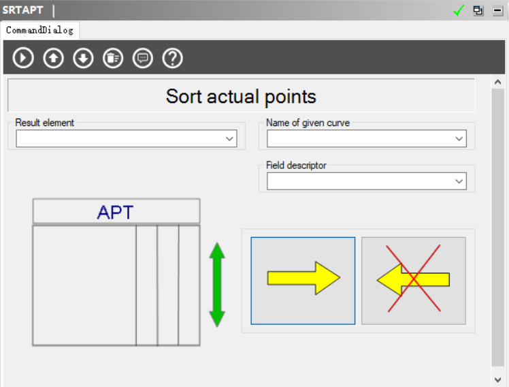This screenshot has height=387, width=509.
Task: Open the Name of given curve dropdown
Action: [x=459, y=139]
